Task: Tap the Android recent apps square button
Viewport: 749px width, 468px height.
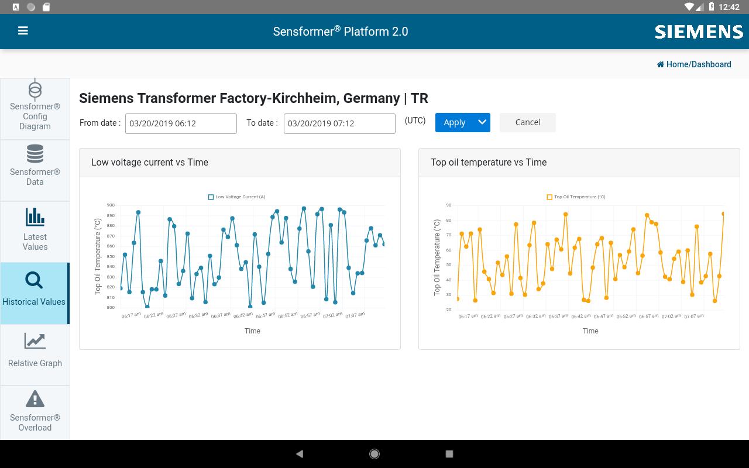Action: 449,454
